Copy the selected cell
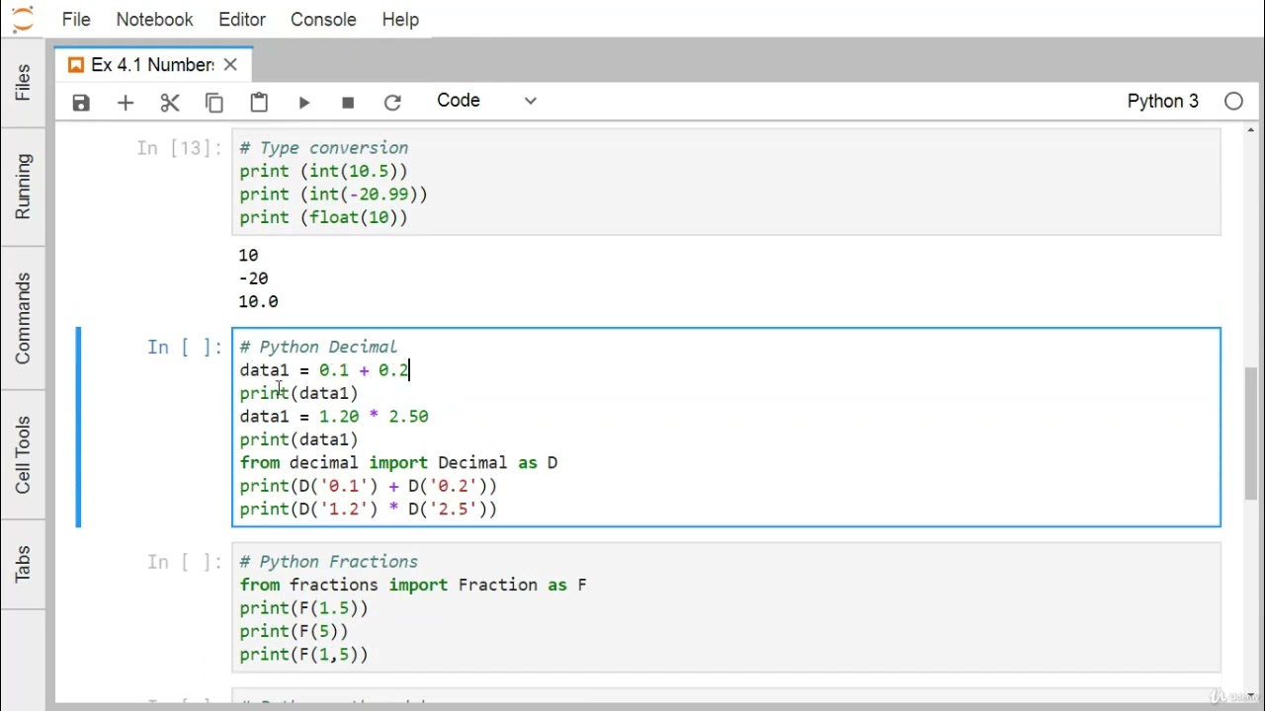1265x711 pixels. pyautogui.click(x=214, y=103)
